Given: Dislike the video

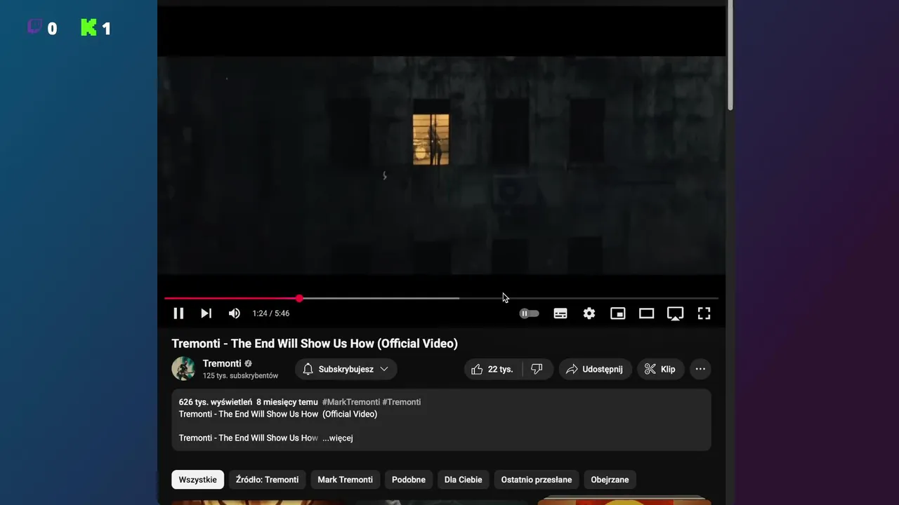Looking at the screenshot, I should click(x=537, y=369).
